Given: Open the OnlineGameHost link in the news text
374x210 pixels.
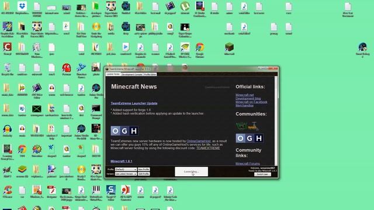Looking at the screenshot, I should (199, 141).
